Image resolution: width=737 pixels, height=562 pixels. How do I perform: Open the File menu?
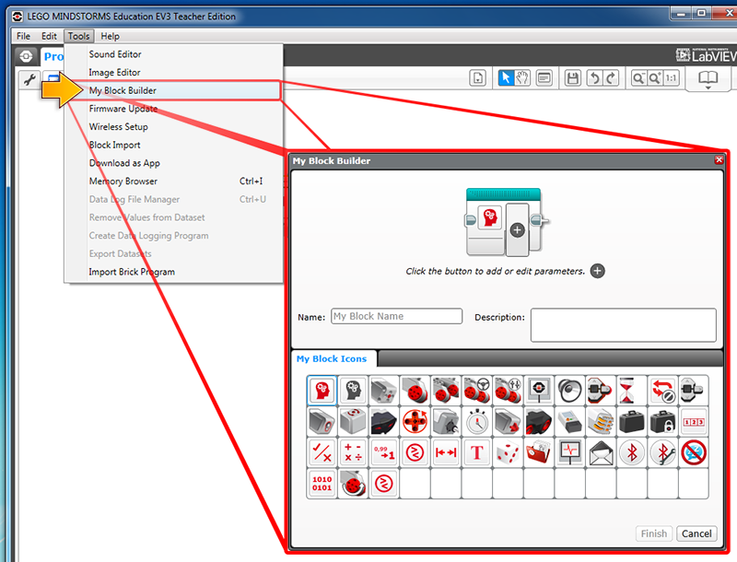pyautogui.click(x=23, y=36)
